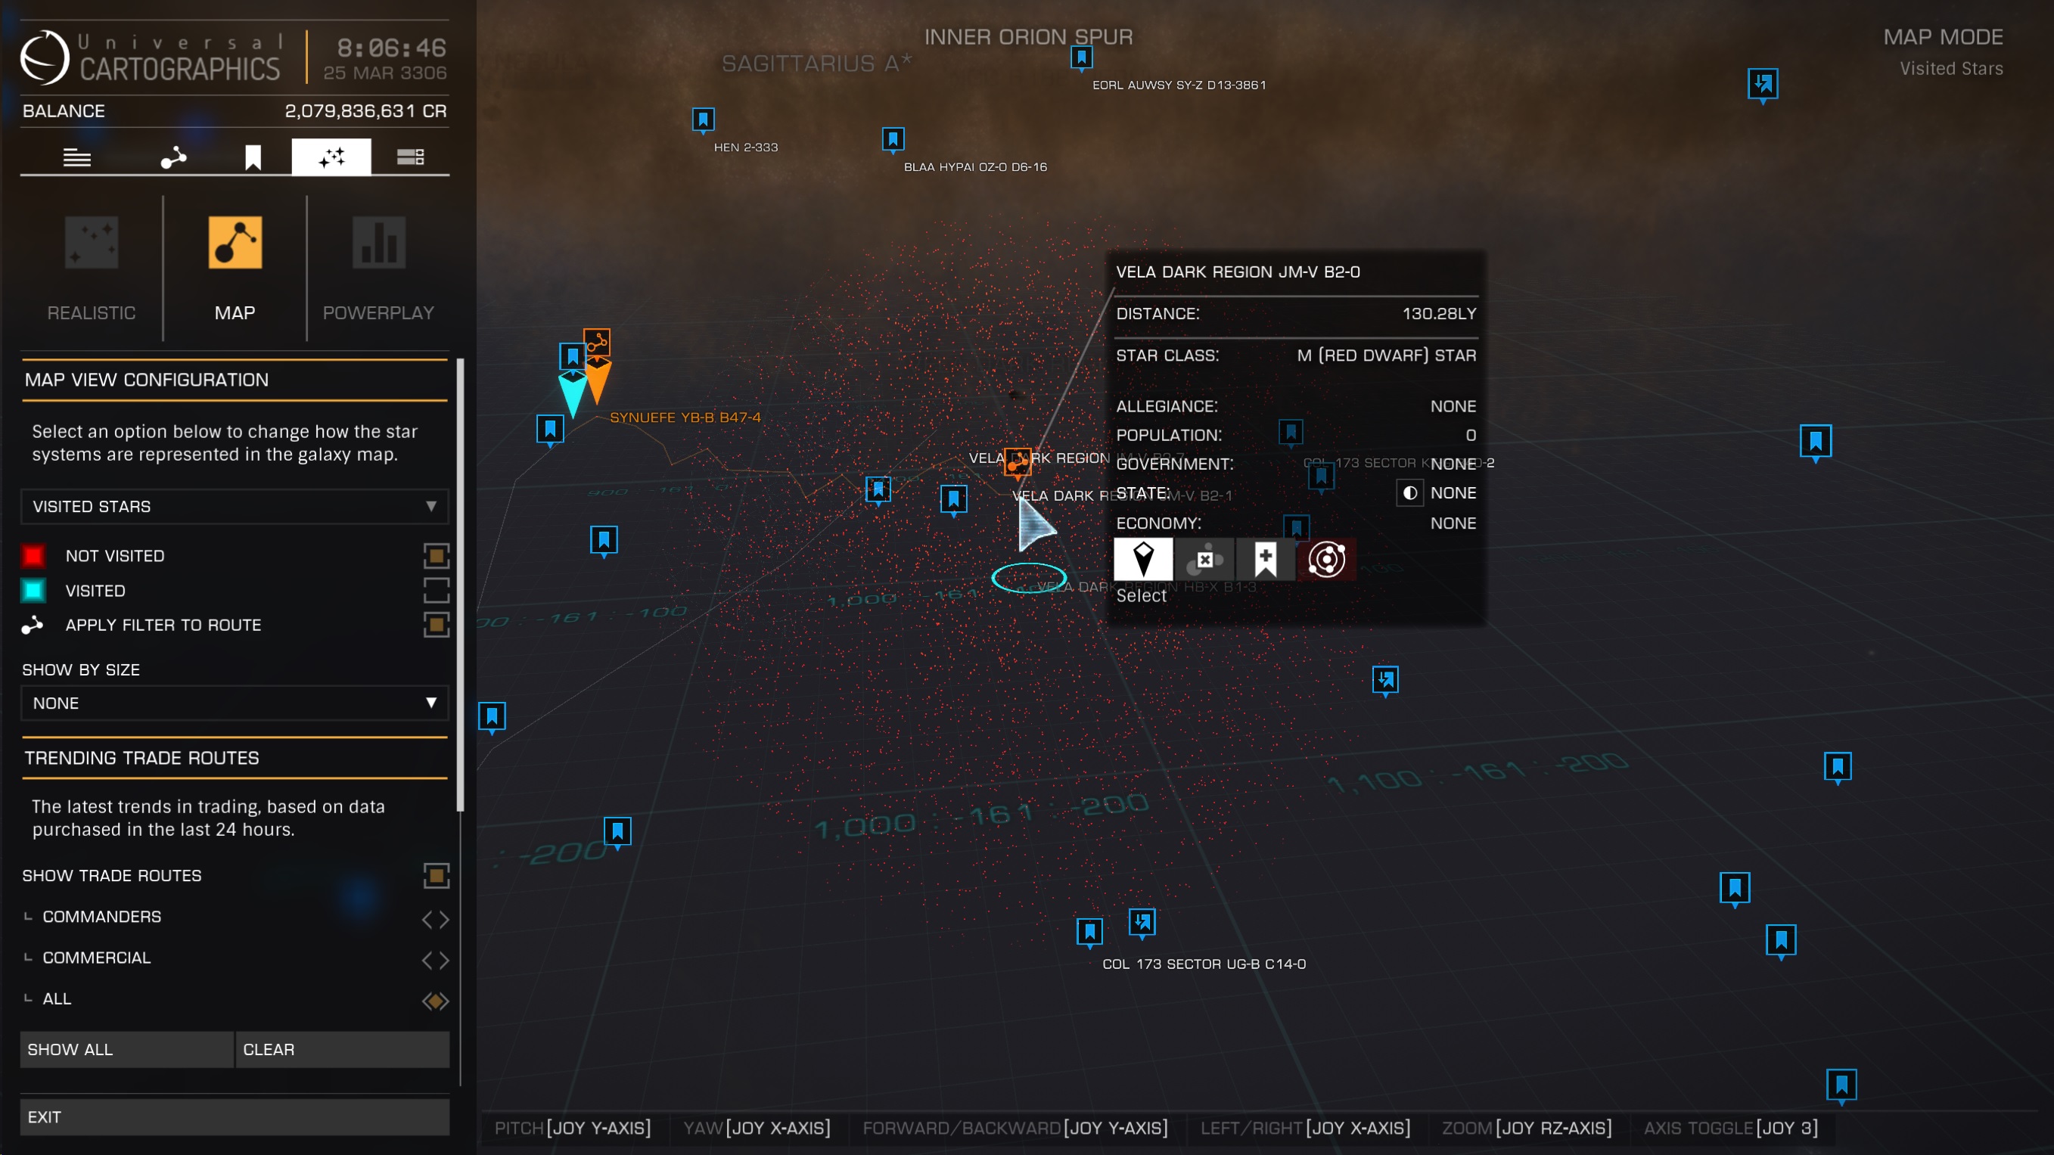Click the arrow bookmark icon left of the COL 173 SECTOR UG-B C14-0 bookmark

[x=1142, y=923]
